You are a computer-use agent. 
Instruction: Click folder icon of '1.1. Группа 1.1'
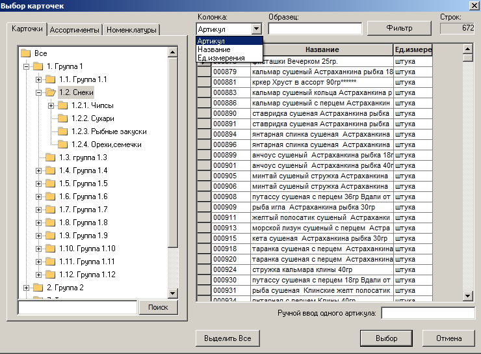(50, 79)
